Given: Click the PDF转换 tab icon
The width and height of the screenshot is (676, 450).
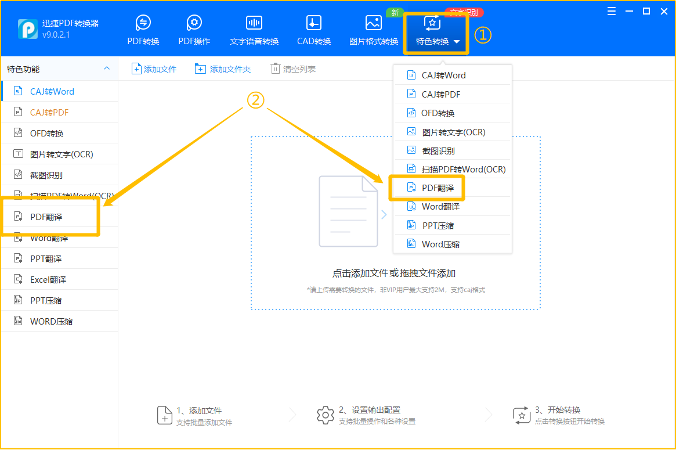Looking at the screenshot, I should point(143,23).
